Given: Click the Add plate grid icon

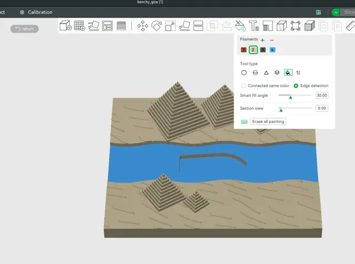Looking at the screenshot, I should tap(79, 25).
